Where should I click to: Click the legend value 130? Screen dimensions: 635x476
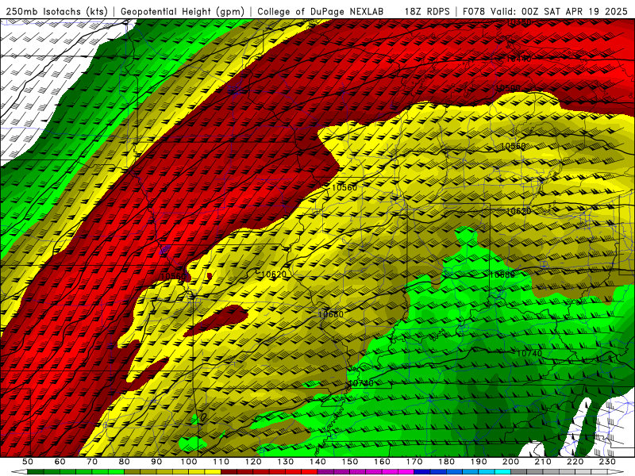point(286,462)
